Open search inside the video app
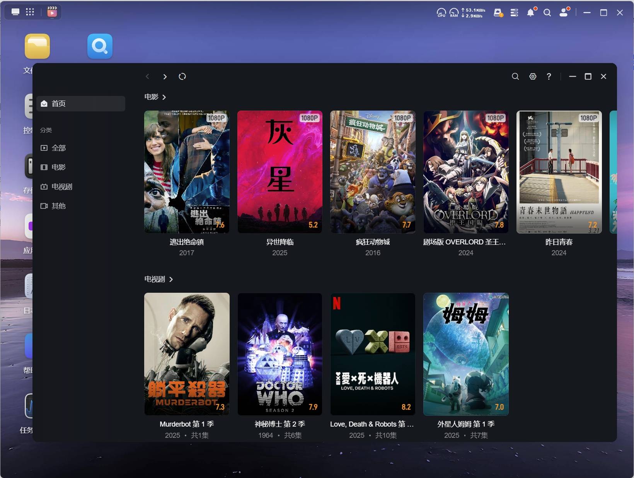The width and height of the screenshot is (634, 478). pos(515,77)
